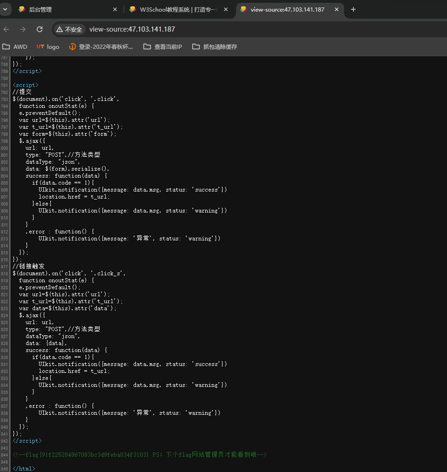Open a new tab with plus icon
This screenshot has height=472, width=447.
tap(353, 10)
